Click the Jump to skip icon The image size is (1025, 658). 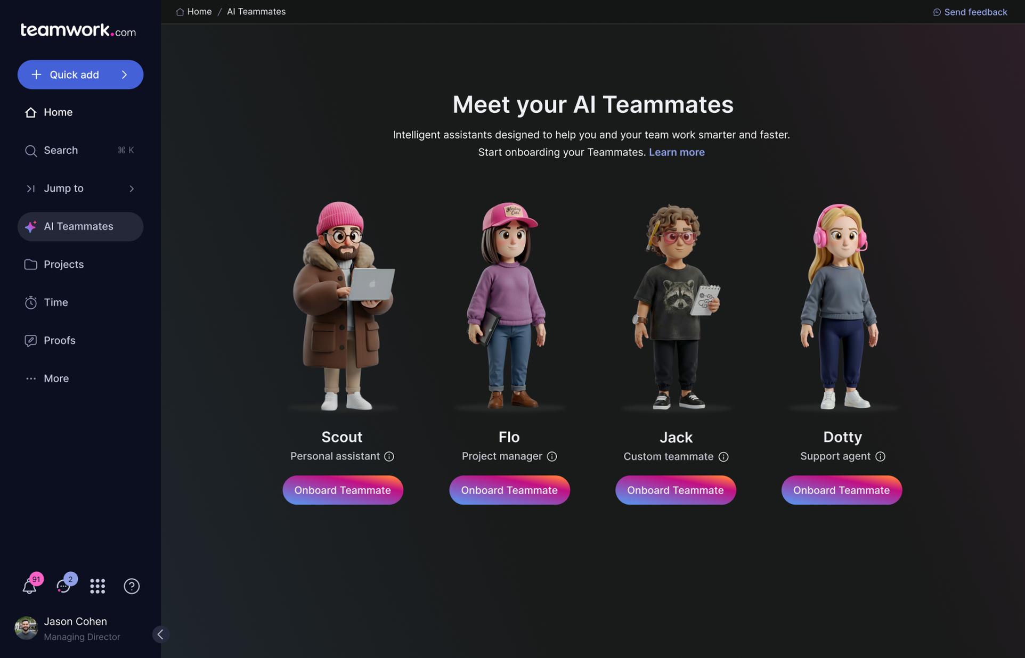pos(30,188)
